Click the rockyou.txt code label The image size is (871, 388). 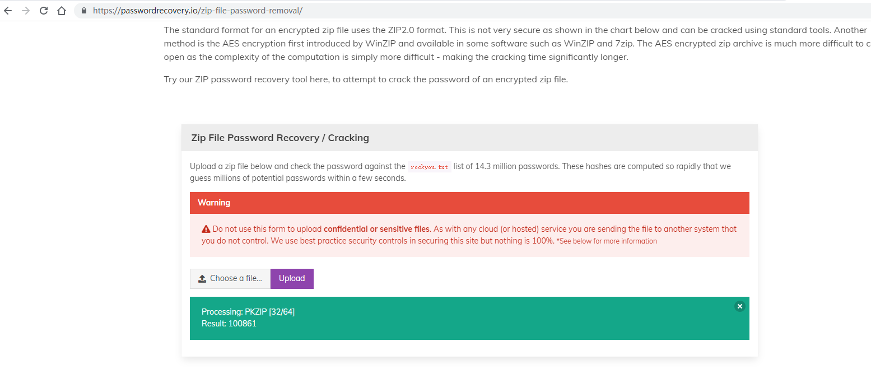429,167
